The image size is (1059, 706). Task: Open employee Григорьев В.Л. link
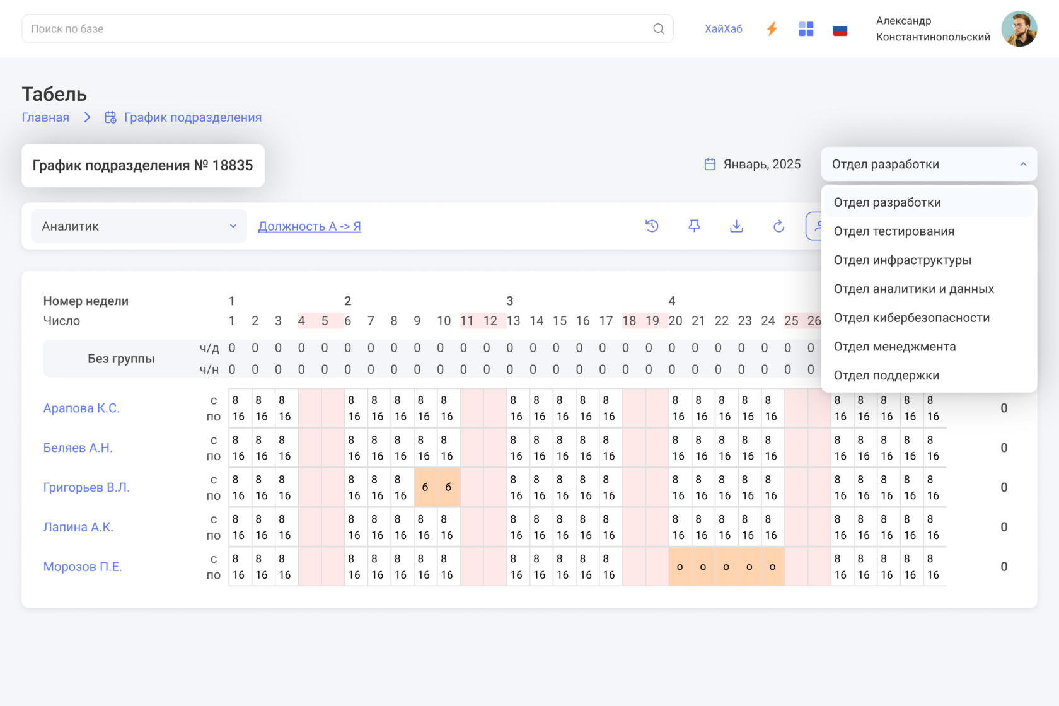tap(86, 487)
